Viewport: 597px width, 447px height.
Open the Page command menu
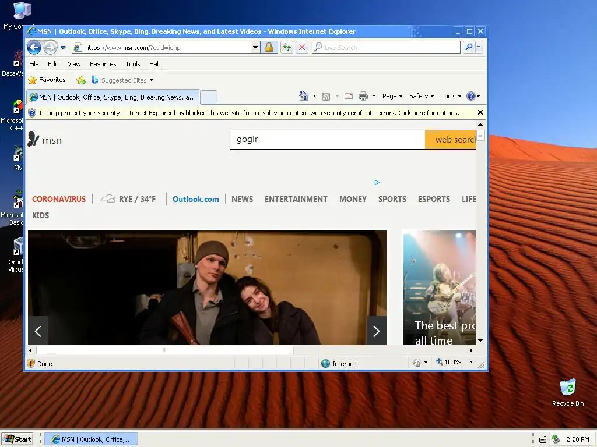[x=392, y=96]
